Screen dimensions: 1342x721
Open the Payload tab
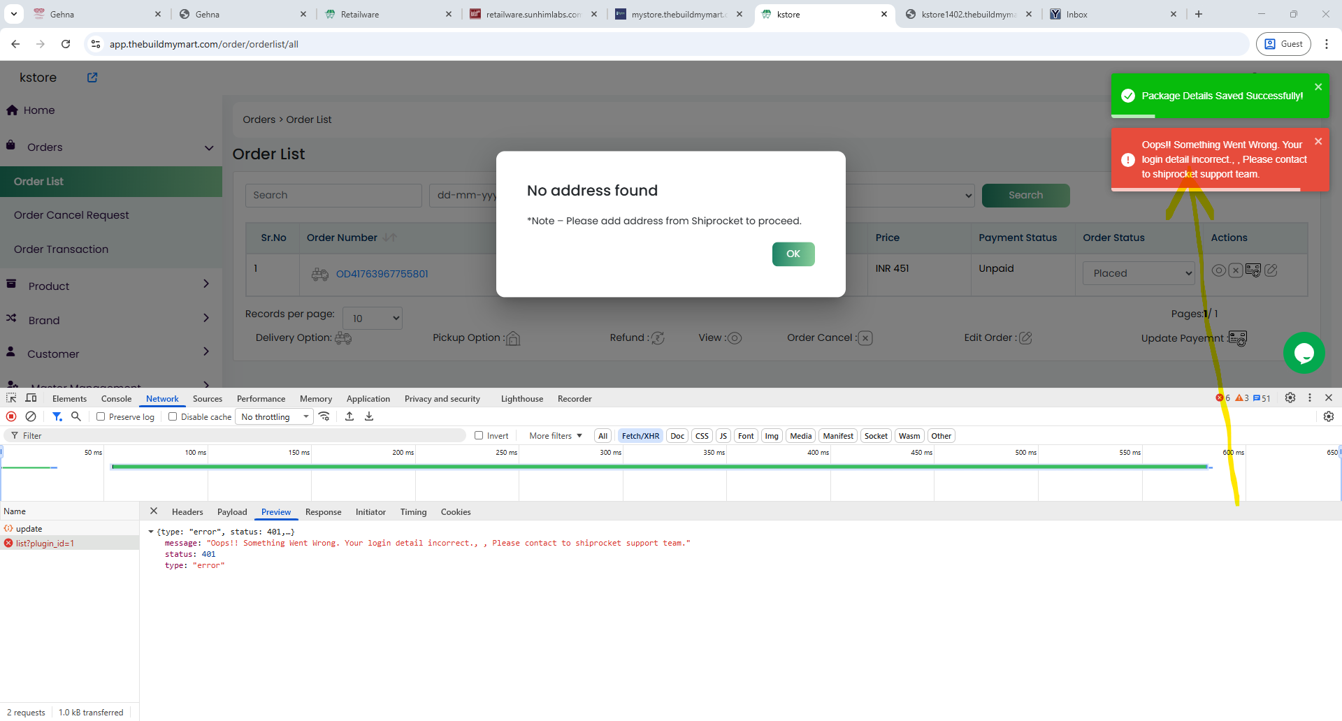[232, 512]
